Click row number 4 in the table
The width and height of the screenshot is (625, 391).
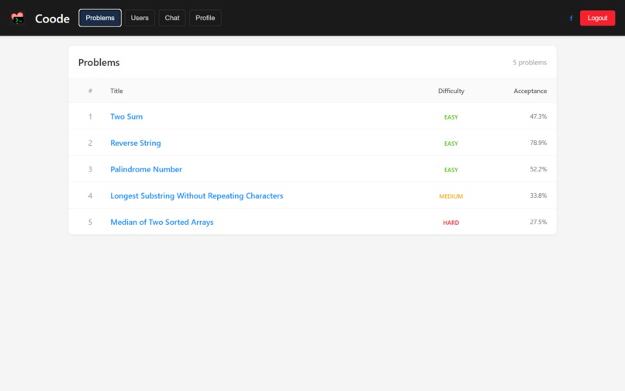coord(90,195)
